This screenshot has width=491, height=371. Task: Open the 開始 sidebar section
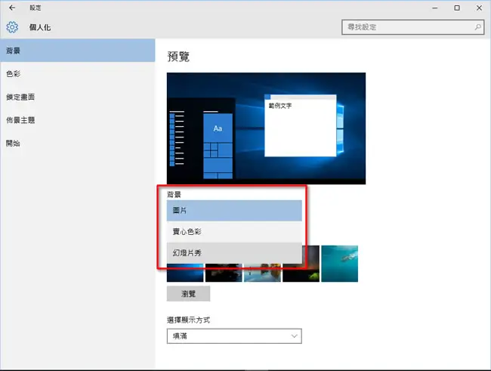(77, 144)
